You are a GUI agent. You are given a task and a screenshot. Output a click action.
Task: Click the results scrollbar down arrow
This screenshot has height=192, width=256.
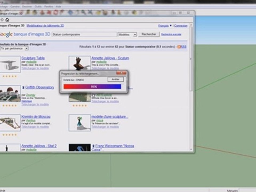[x=191, y=149]
